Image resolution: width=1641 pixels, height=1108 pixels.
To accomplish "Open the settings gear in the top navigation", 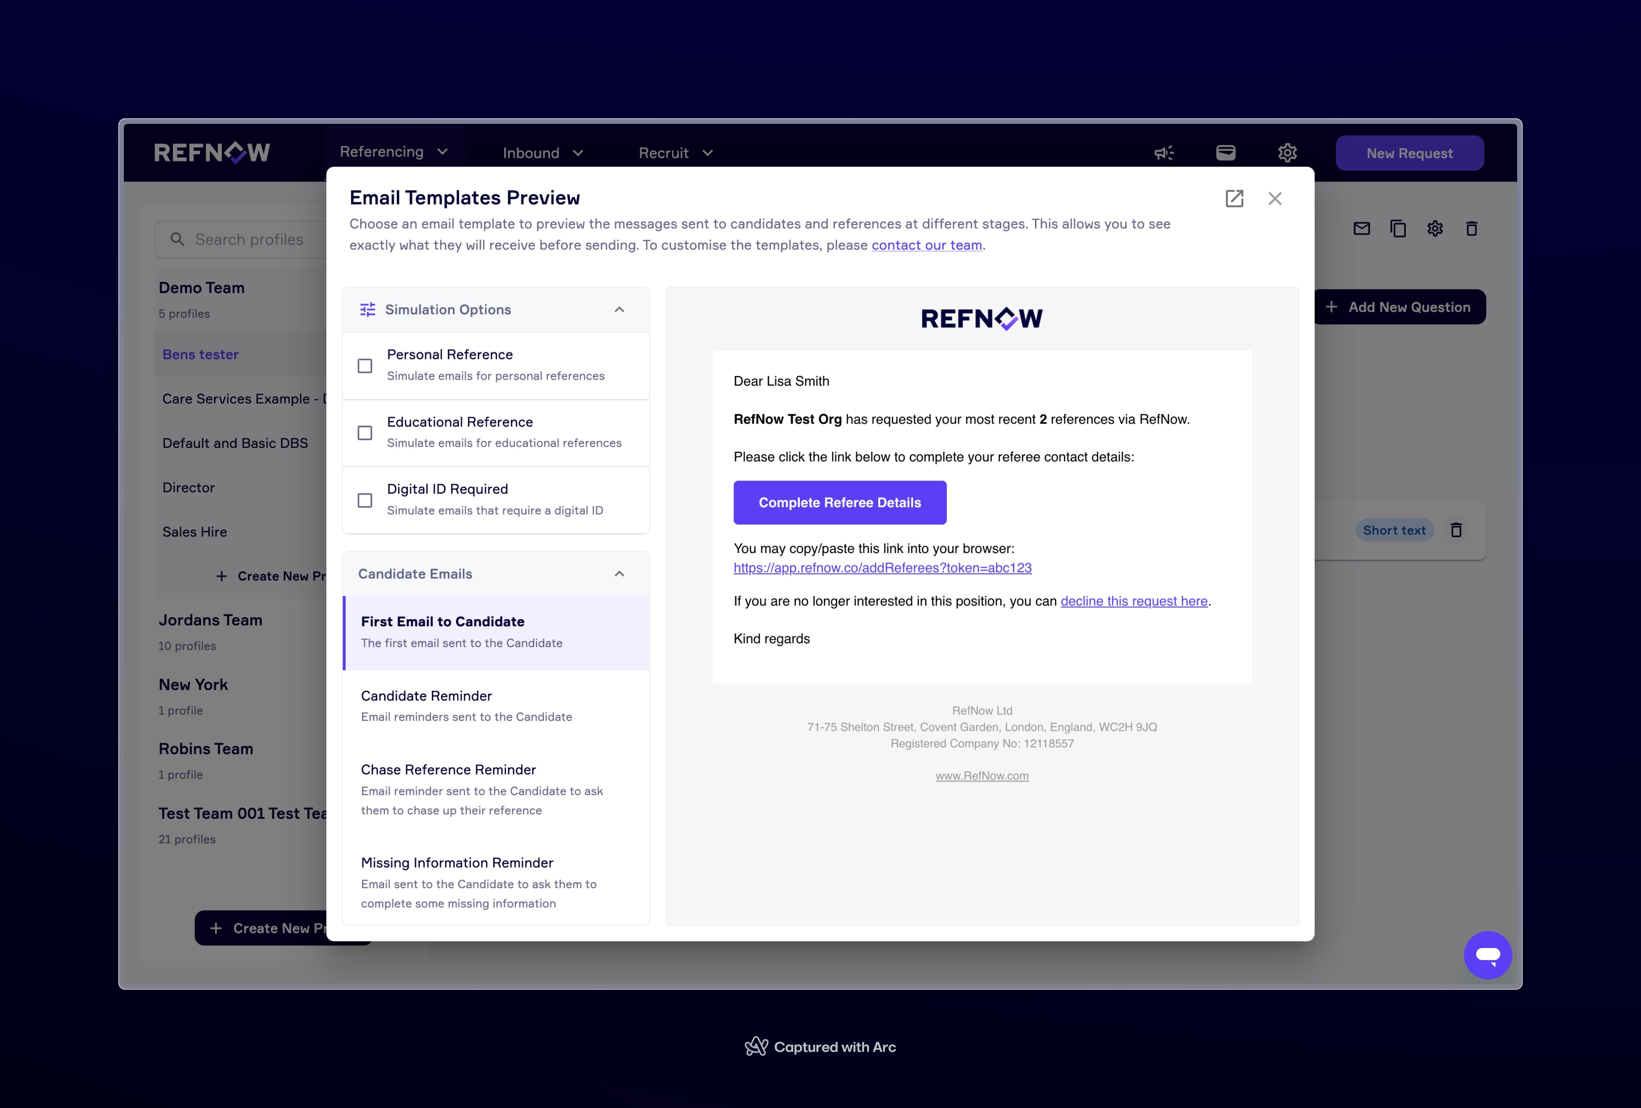I will pyautogui.click(x=1287, y=153).
